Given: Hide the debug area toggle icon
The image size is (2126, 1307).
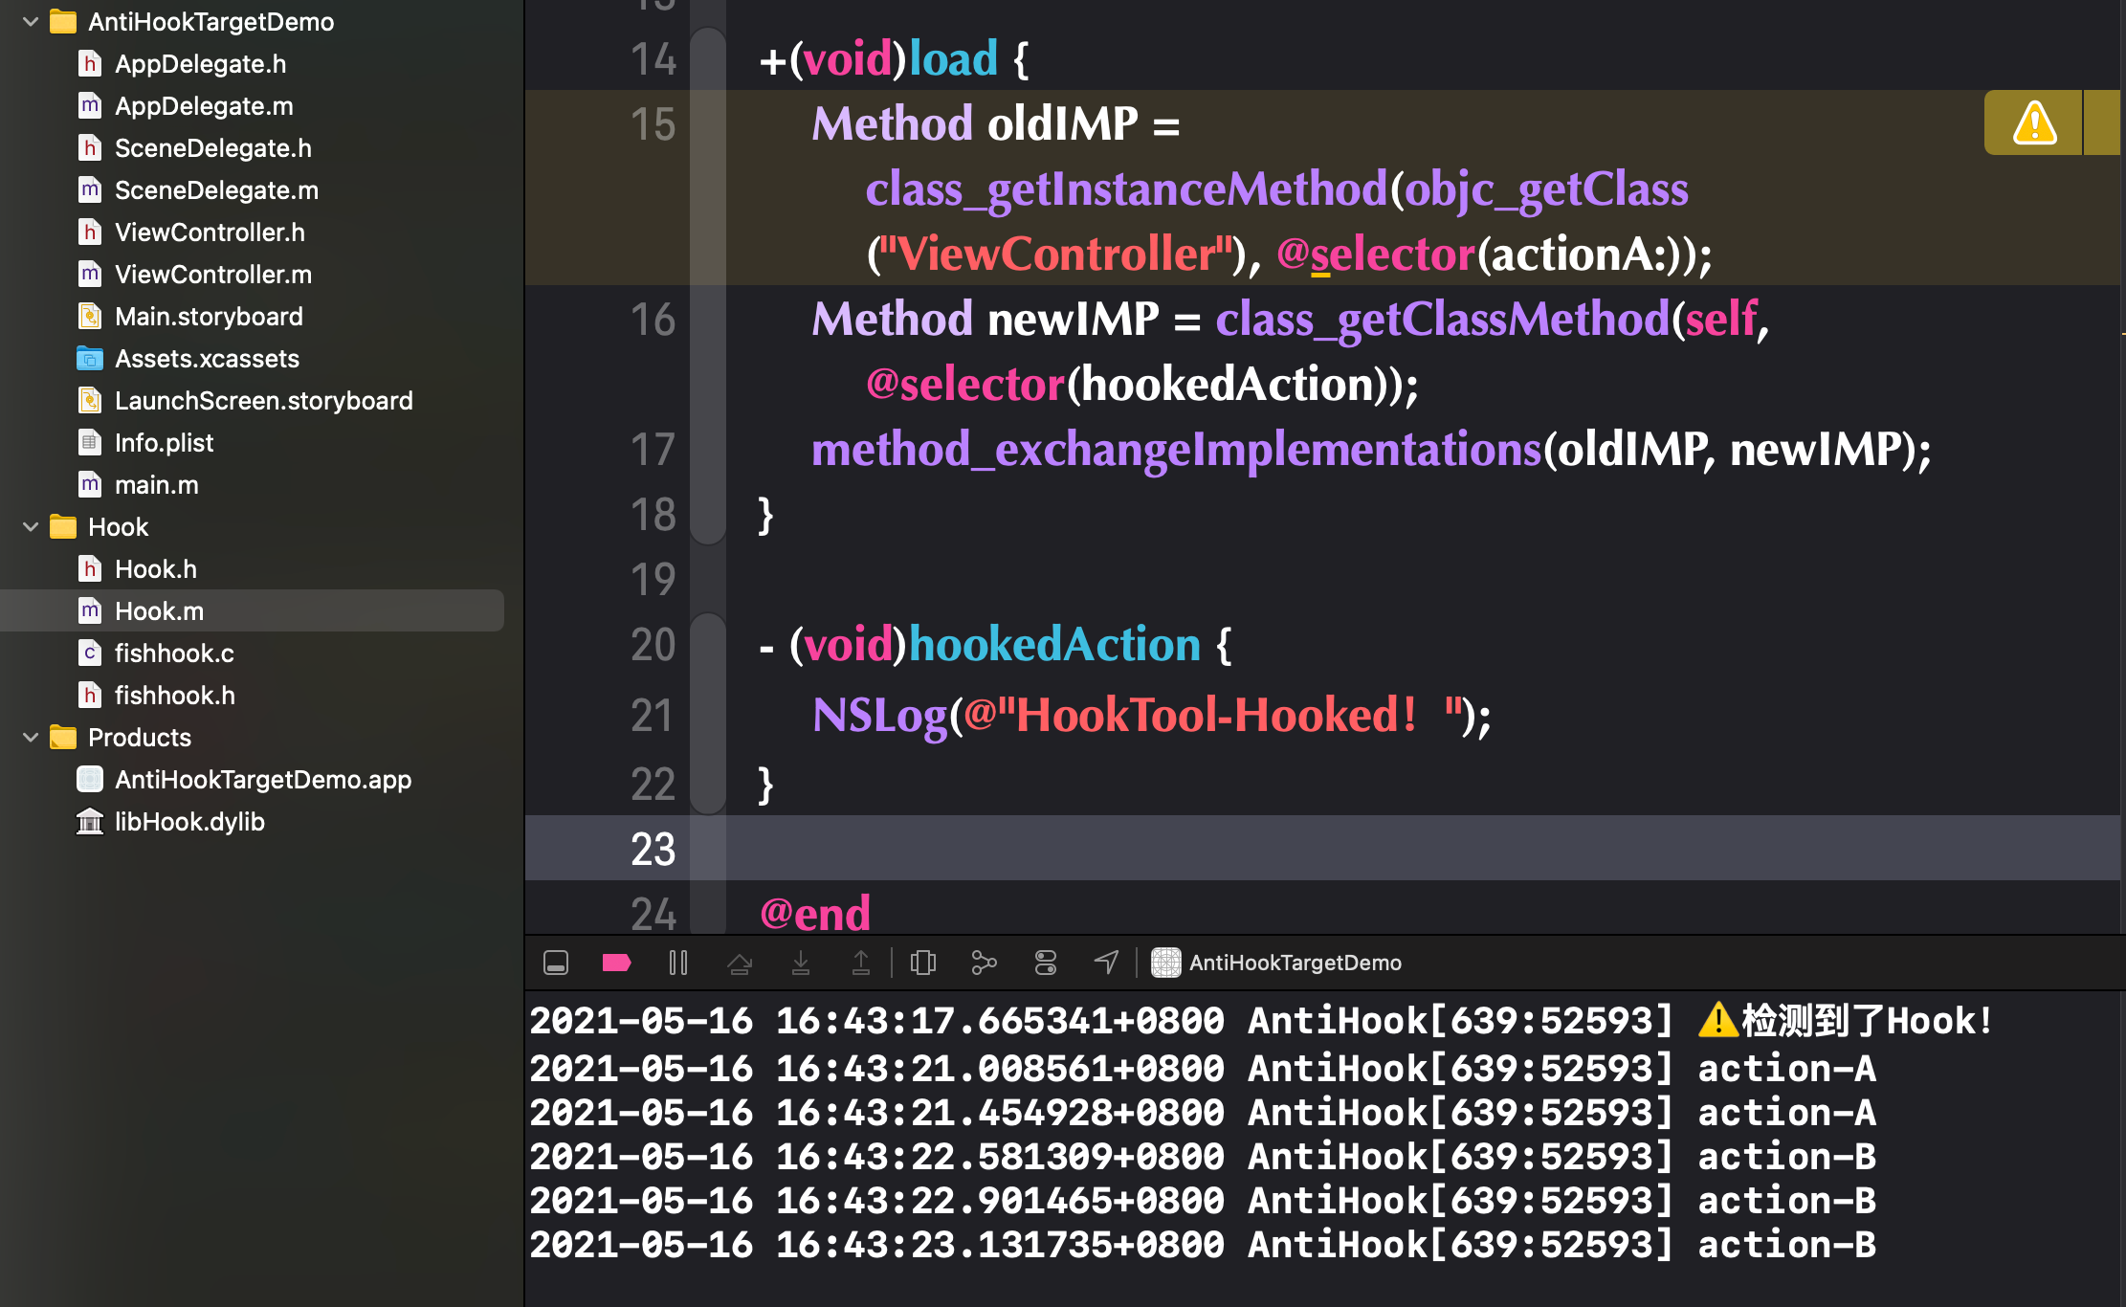Looking at the screenshot, I should [x=556, y=963].
